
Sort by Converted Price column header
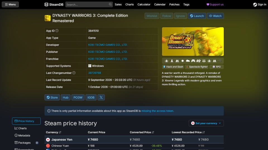point(142,132)
